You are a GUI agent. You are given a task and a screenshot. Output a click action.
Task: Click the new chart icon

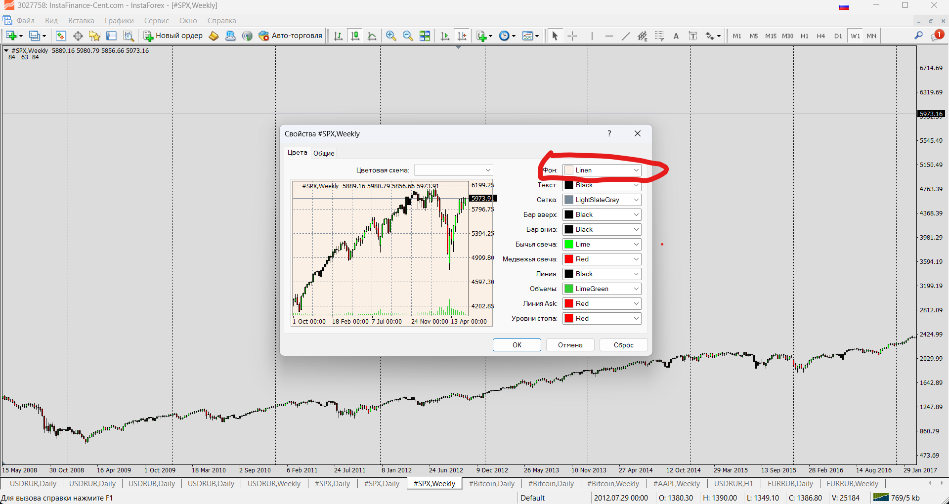coord(11,36)
